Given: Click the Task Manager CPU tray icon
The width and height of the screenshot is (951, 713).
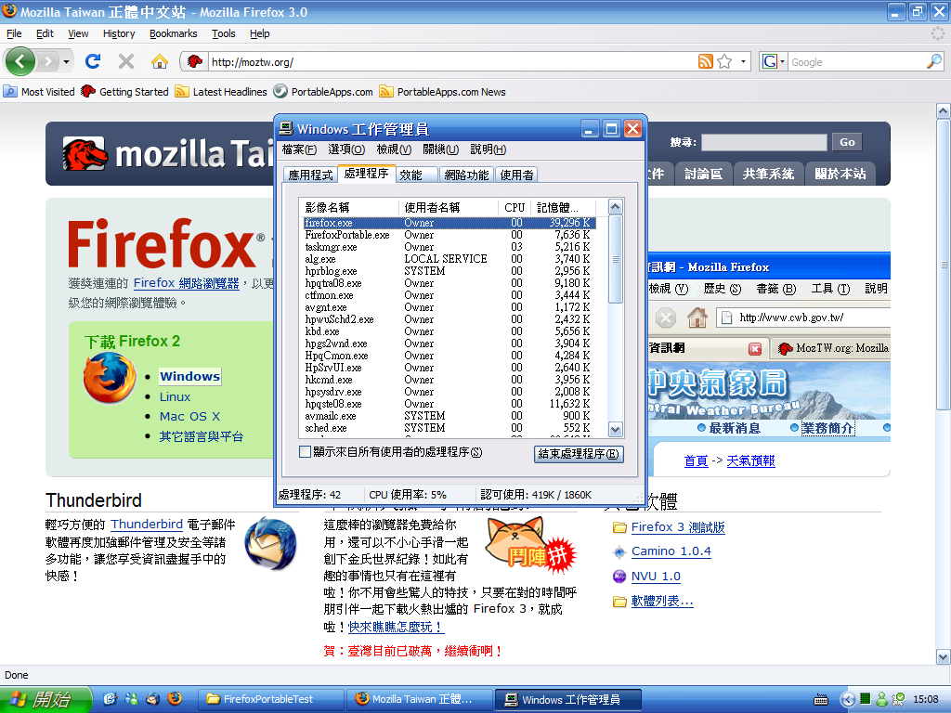Looking at the screenshot, I should [x=866, y=699].
